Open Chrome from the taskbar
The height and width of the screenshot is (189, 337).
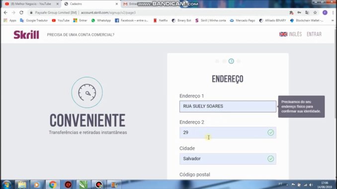(x=53, y=185)
